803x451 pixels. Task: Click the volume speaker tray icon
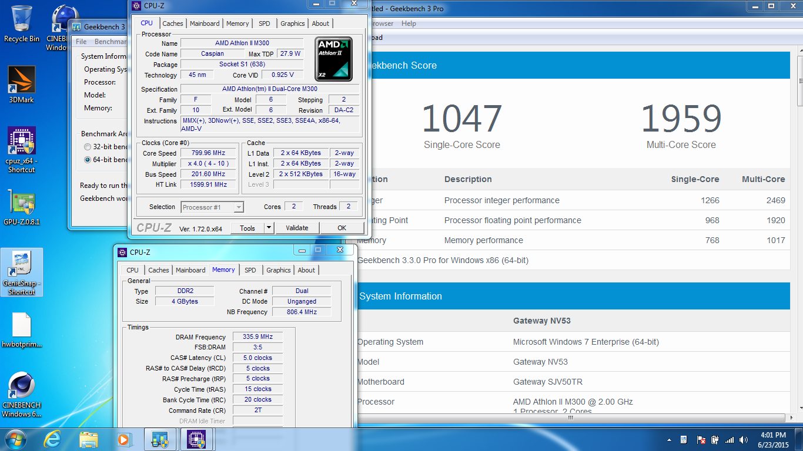(744, 440)
